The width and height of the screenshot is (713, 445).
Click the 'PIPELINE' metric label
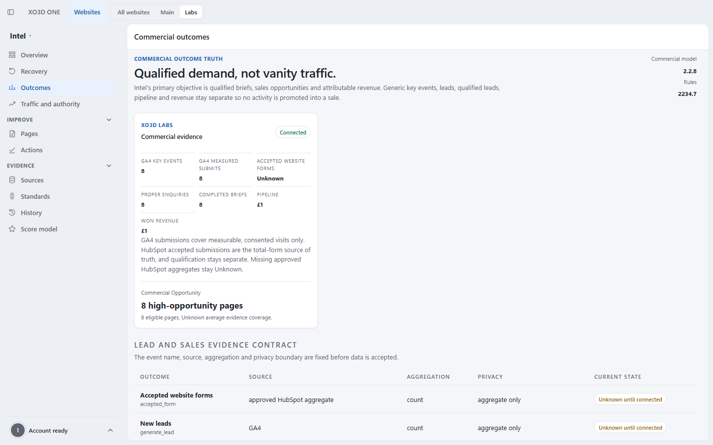(268, 195)
